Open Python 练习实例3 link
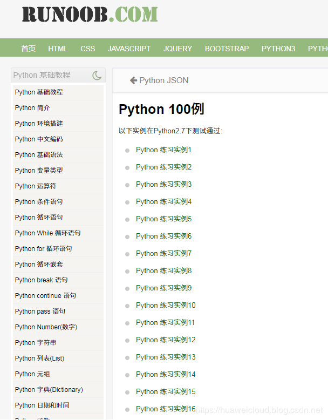Viewport: 328px width, 420px height. click(x=164, y=184)
